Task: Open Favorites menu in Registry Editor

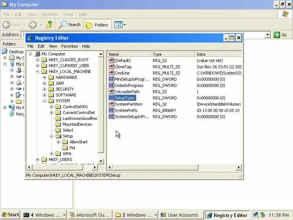Action: [x=69, y=46]
